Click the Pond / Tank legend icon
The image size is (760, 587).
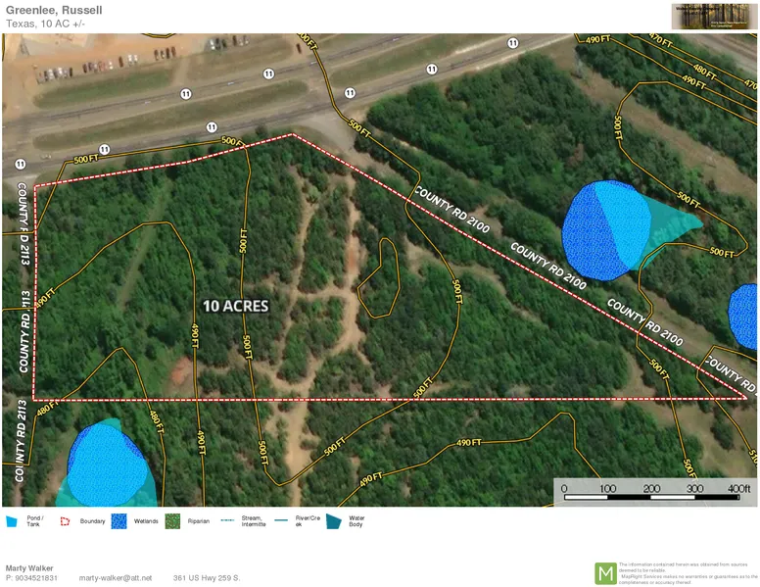pos(12,521)
